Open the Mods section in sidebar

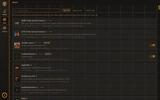4,21
